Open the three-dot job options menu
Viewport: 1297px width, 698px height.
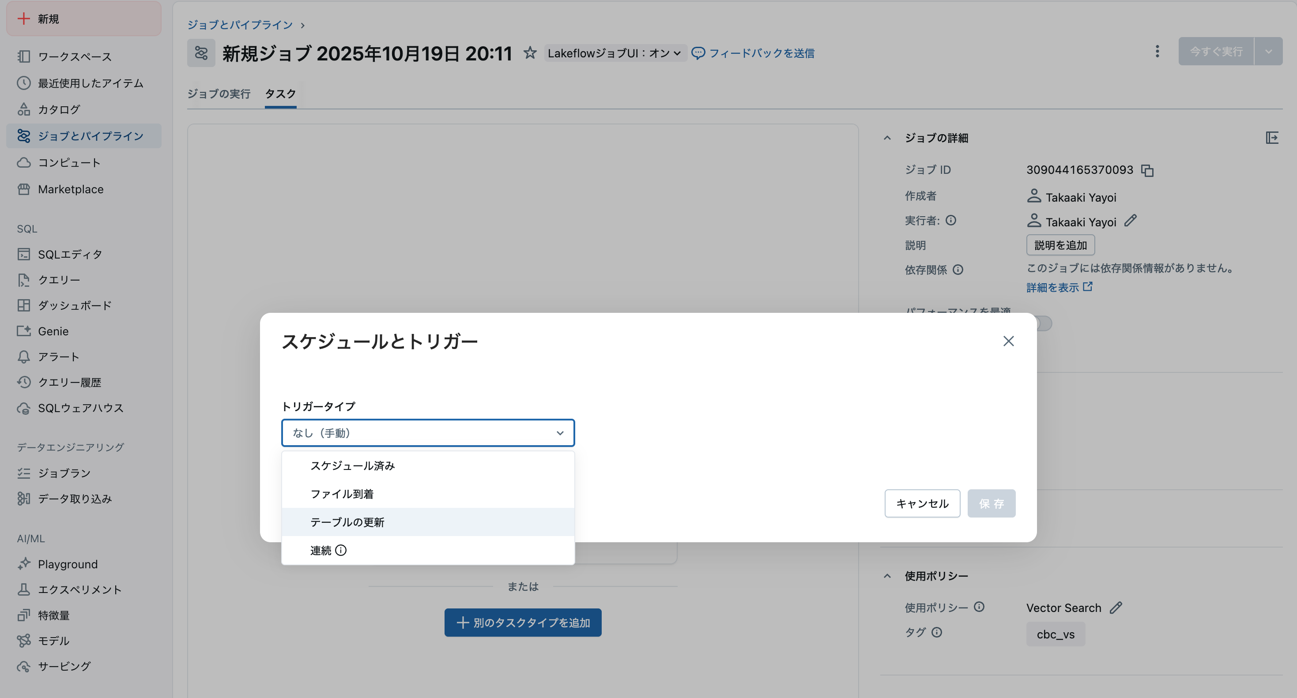click(1157, 51)
